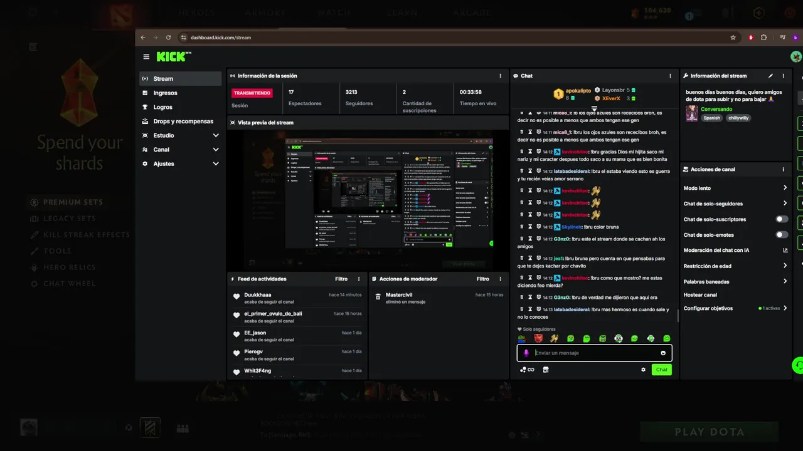Open Modo lento settings chevron
Screen dimensions: 803x451
pos(785,188)
